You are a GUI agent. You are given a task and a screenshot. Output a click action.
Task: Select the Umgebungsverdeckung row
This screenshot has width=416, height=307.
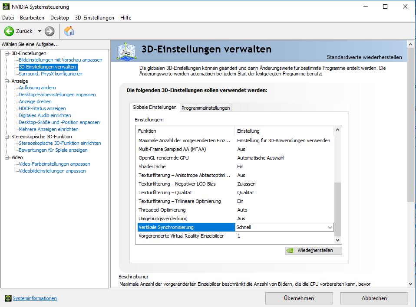point(236,219)
